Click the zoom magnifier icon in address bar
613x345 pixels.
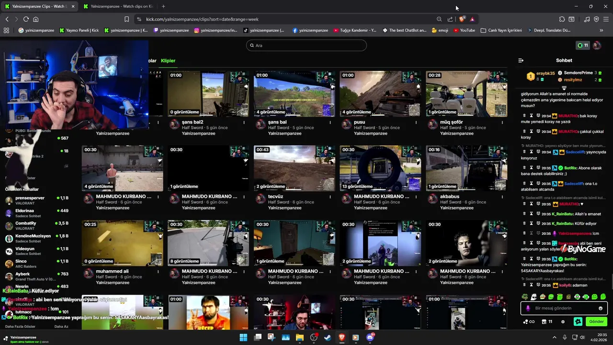coord(439,19)
